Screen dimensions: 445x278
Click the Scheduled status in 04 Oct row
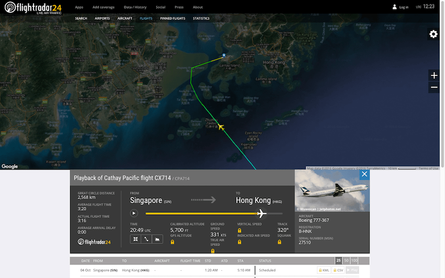tap(267, 270)
